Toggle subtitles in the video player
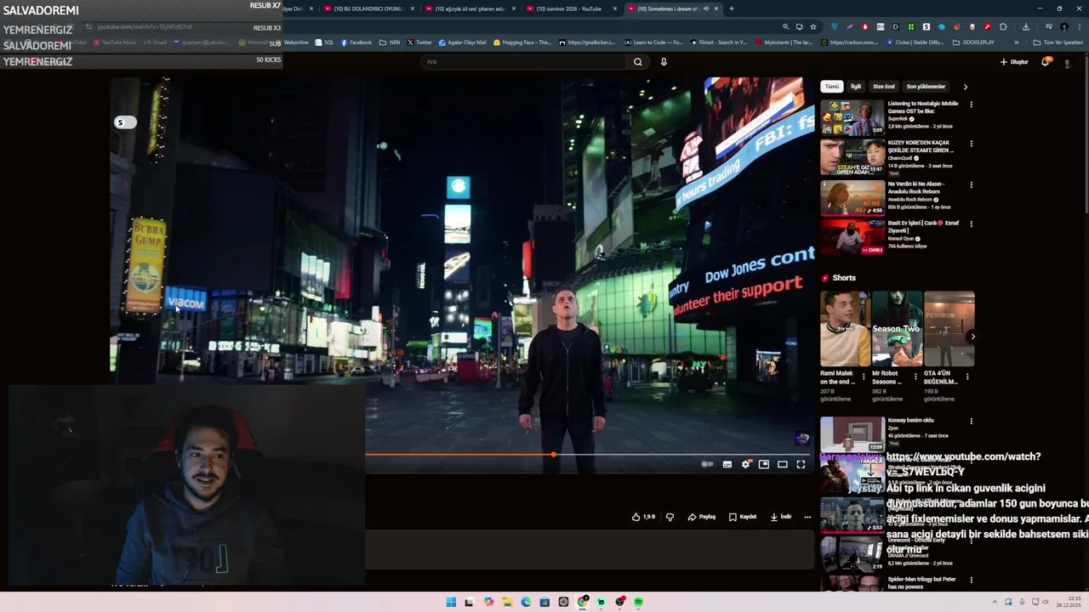Viewport: 1089px width, 612px height. pos(727,464)
